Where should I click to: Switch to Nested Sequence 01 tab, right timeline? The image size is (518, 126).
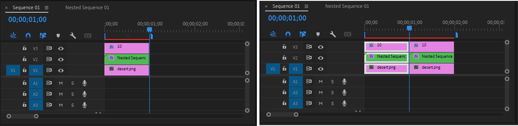(x=347, y=6)
